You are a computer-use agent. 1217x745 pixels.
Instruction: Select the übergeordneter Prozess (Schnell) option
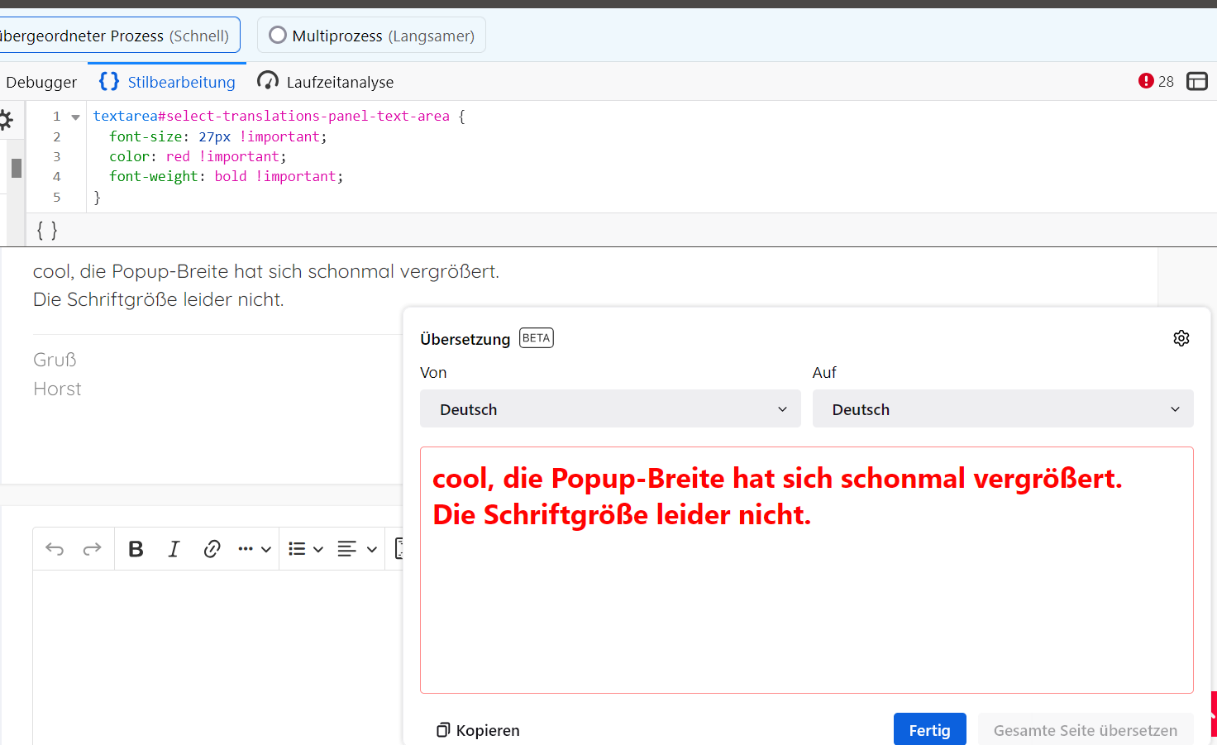pos(116,36)
